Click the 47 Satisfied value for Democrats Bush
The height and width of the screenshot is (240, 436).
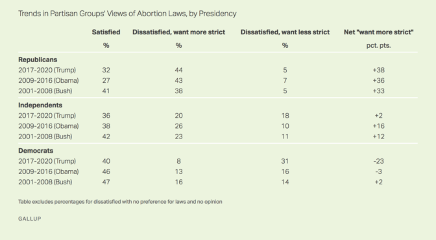106,182
